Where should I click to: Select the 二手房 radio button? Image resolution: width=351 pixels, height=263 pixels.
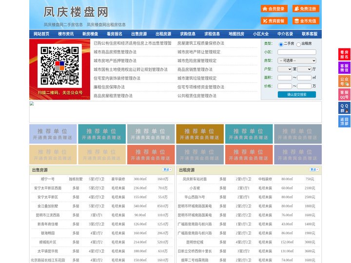281,44
